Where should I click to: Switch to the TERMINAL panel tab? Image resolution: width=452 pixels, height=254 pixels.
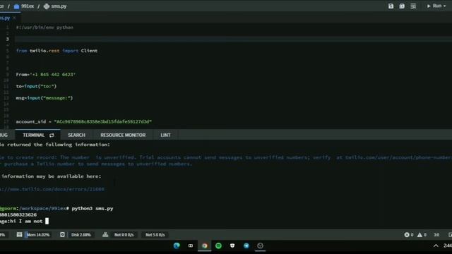tap(33, 135)
